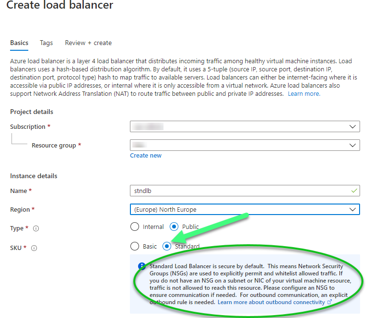The width and height of the screenshot is (373, 318).
Task: Open Learn more about outbound connectivity
Action: [271, 302]
